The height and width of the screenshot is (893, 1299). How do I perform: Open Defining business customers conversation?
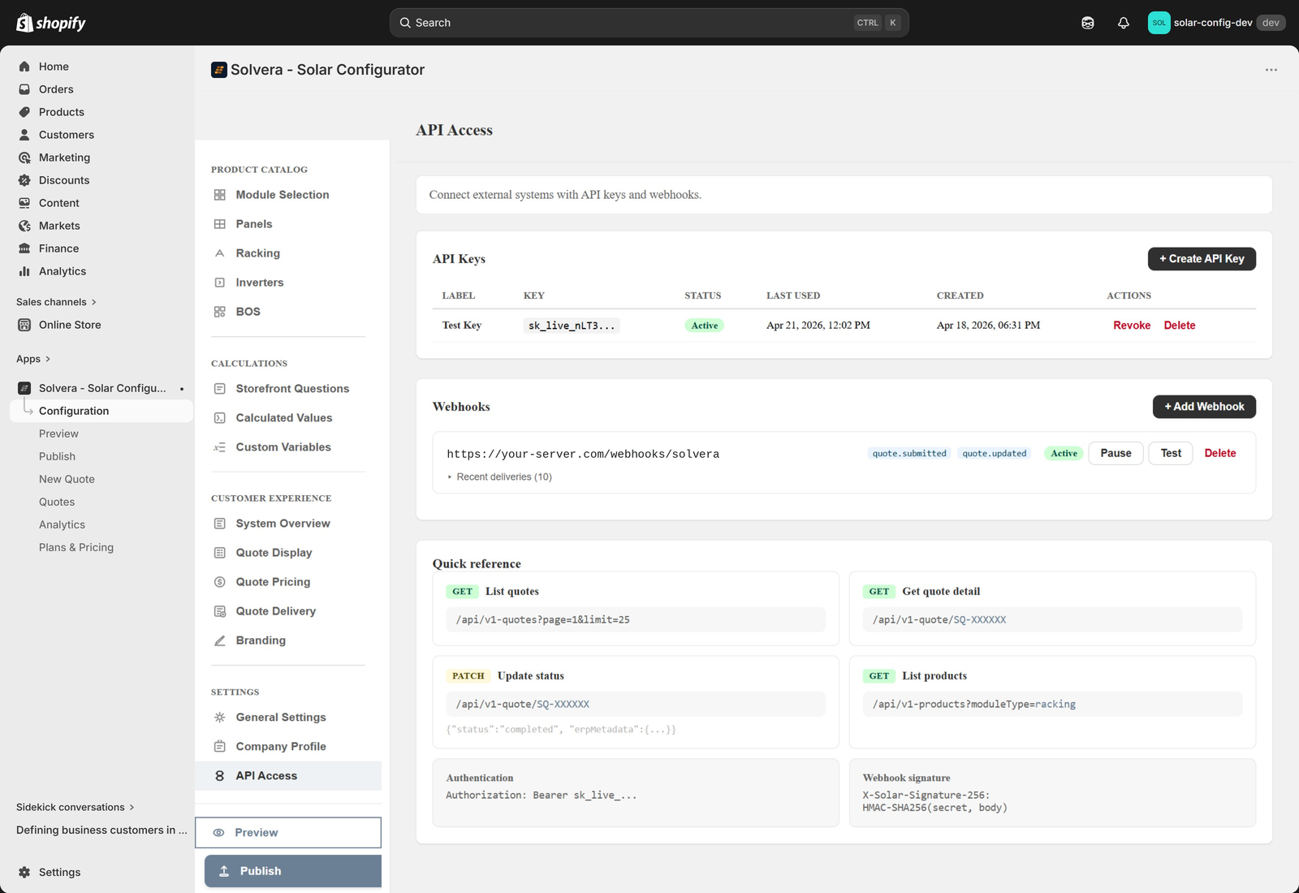pyautogui.click(x=101, y=830)
